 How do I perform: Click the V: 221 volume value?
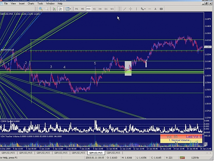pos(169,158)
